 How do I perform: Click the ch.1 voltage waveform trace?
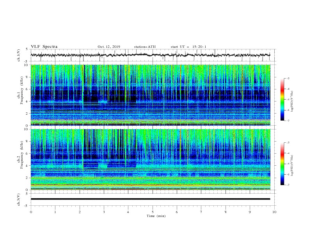click(x=150, y=55)
